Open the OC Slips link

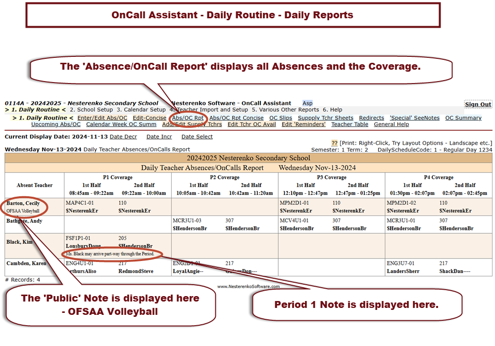(x=281, y=118)
